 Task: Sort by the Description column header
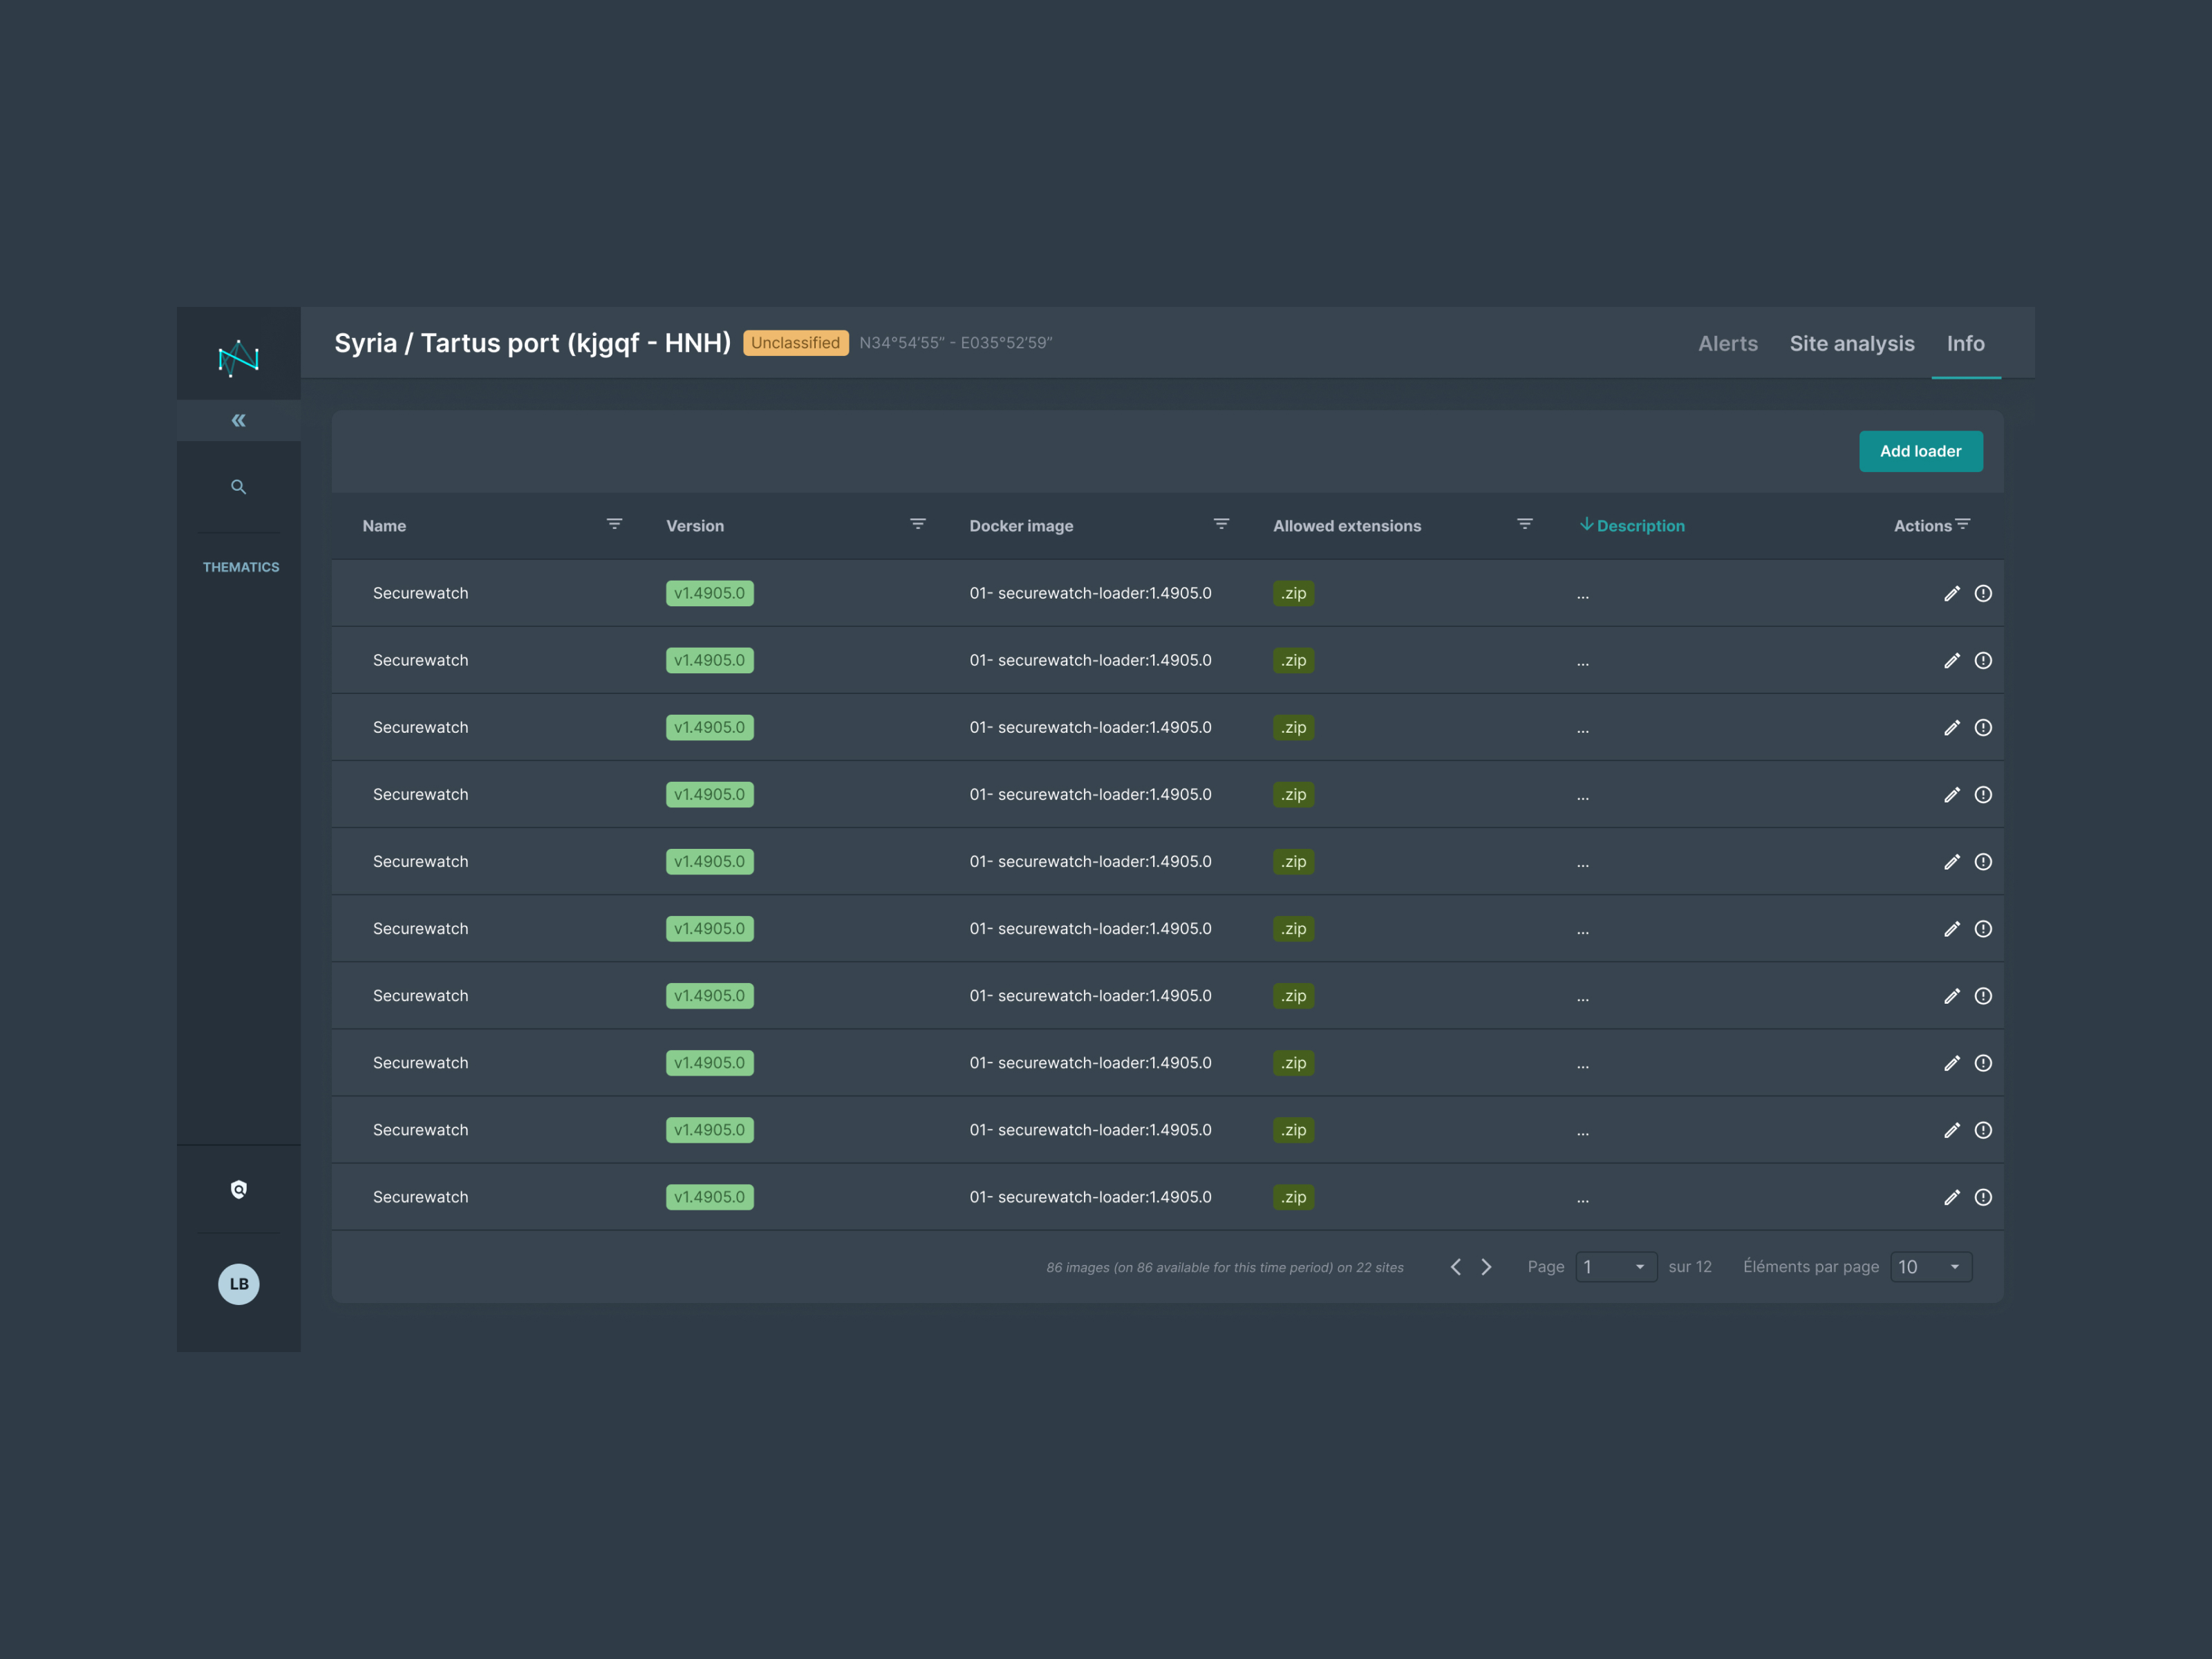coord(1639,526)
